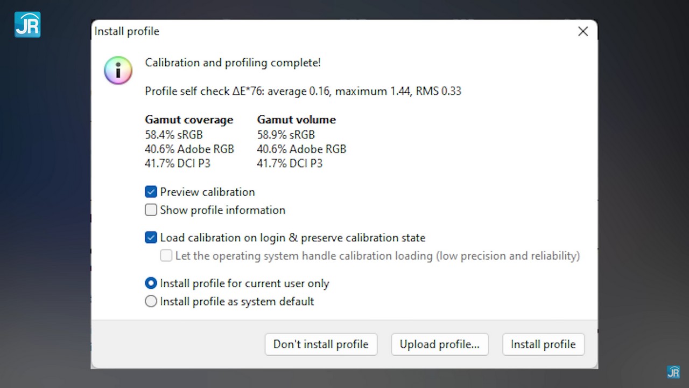The image size is (689, 388).
Task: Click the Gamut volume heading
Action: pyautogui.click(x=296, y=120)
